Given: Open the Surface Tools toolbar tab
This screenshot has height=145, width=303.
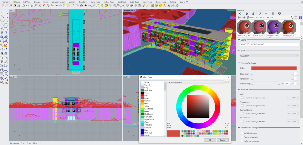Looking at the screenshot, I should (x=109, y=2).
